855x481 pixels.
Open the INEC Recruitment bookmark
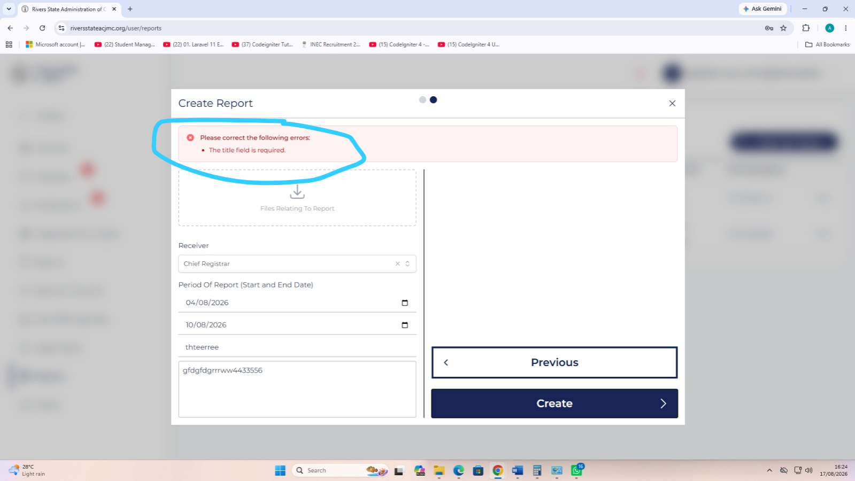330,44
